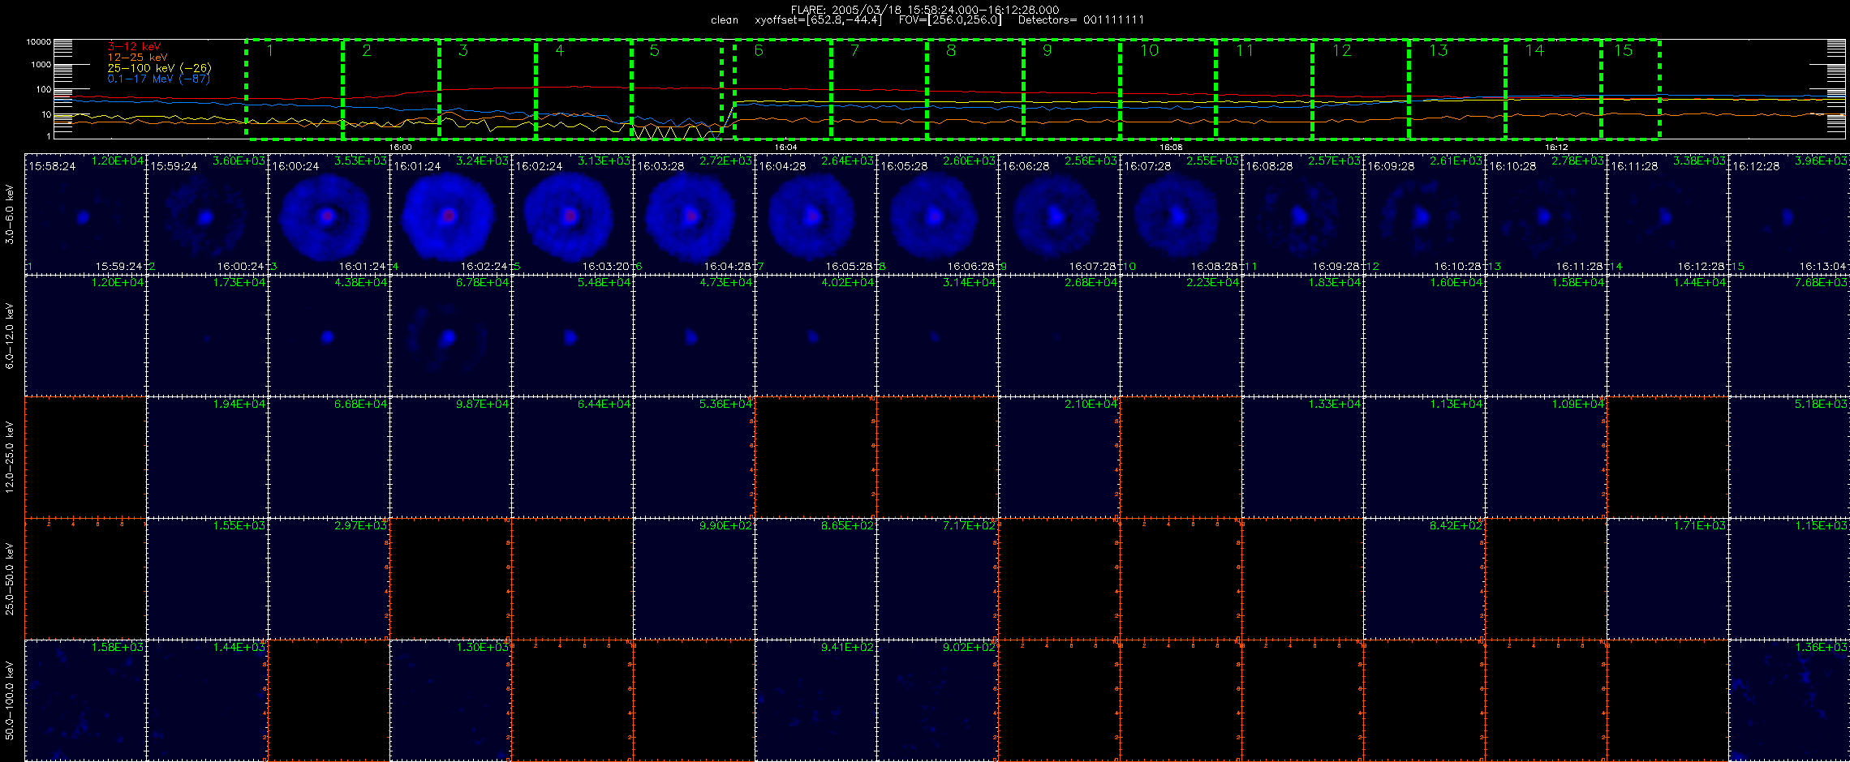
Task: Open the 50-100 keV image with peak 1.36E+03
Action: 1789,700
